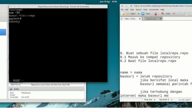
Task: Click the New document icon in text editor
Action: pos(123,14)
